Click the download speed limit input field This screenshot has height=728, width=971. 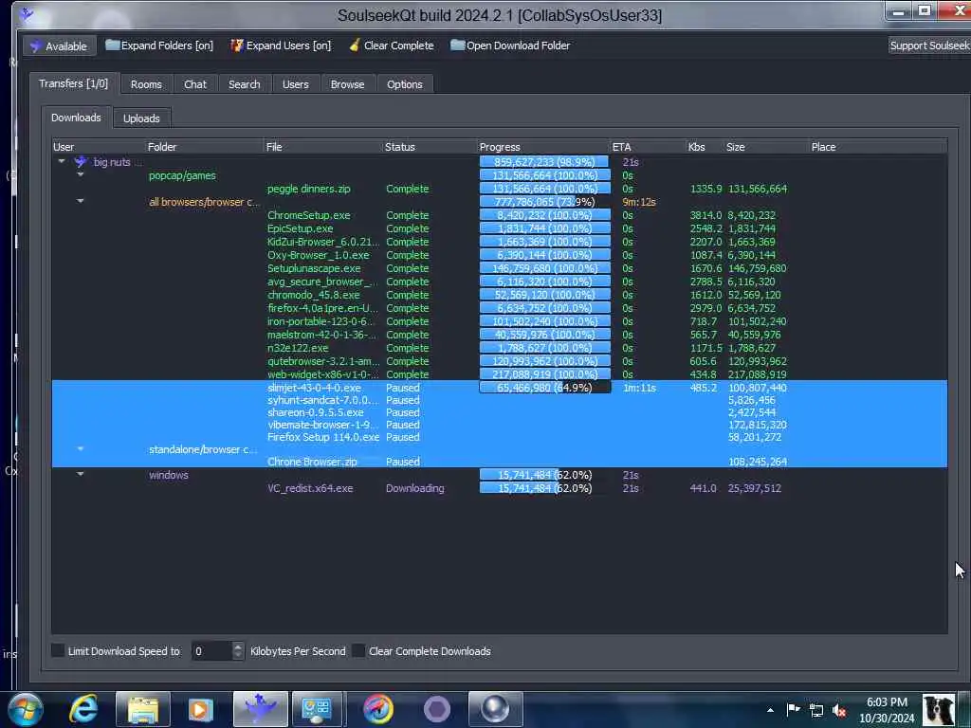click(212, 650)
